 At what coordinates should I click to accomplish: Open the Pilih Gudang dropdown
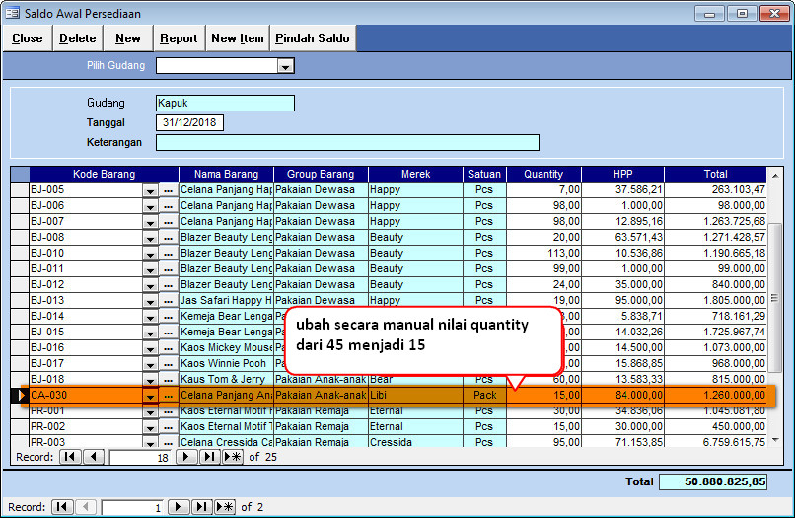tap(285, 66)
